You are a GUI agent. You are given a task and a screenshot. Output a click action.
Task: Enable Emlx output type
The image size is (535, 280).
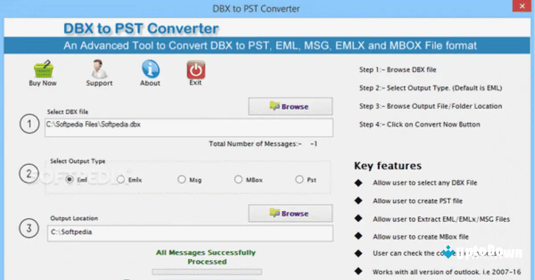pyautogui.click(x=120, y=179)
